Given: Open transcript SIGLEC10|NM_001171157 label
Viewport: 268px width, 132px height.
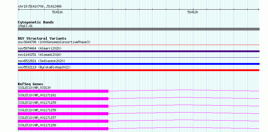Looking at the screenshot, I should click(x=37, y=118).
